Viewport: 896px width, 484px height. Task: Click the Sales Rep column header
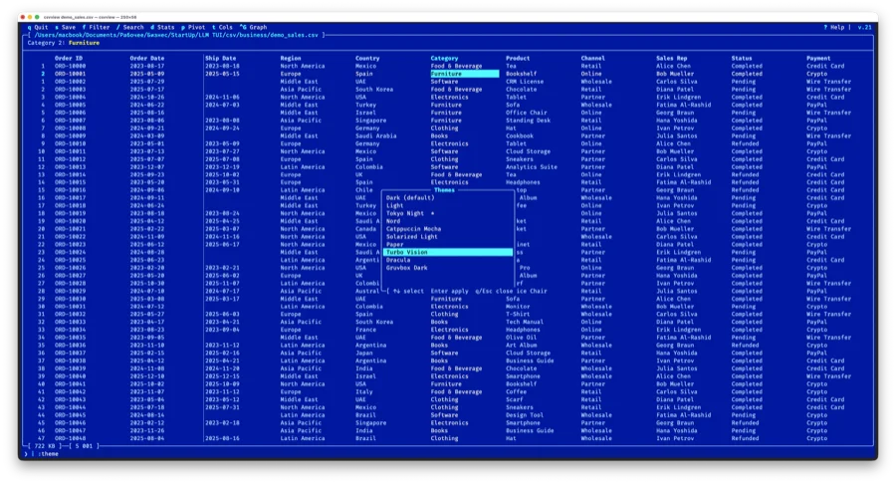pyautogui.click(x=672, y=58)
